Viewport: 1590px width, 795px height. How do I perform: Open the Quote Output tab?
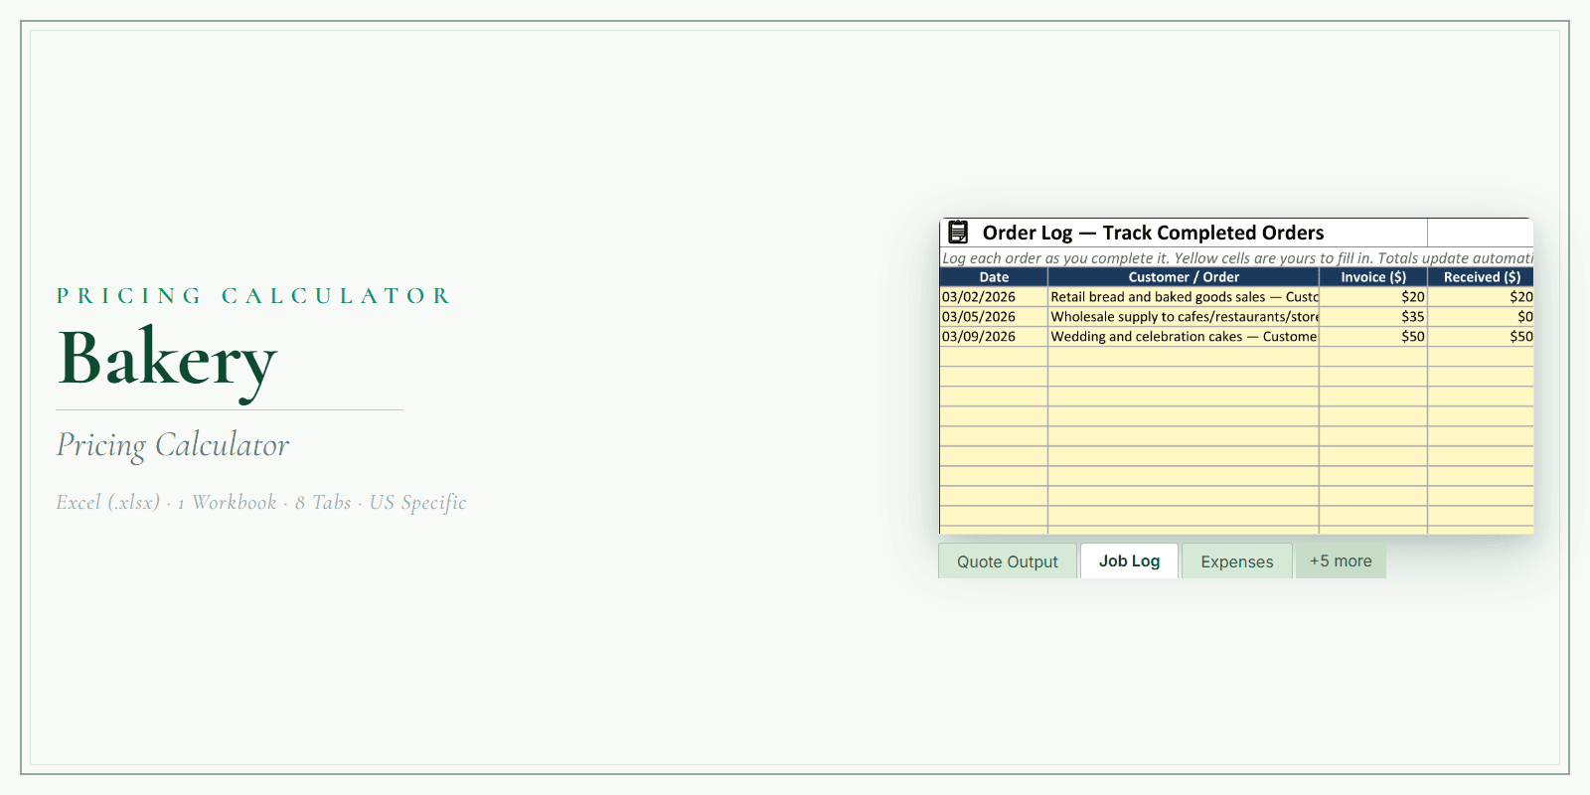[1008, 561]
